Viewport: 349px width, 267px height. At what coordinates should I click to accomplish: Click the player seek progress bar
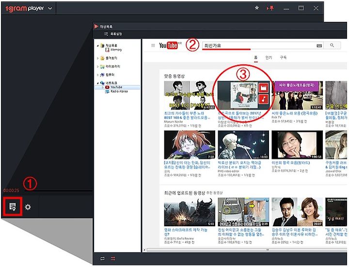(x=58, y=191)
